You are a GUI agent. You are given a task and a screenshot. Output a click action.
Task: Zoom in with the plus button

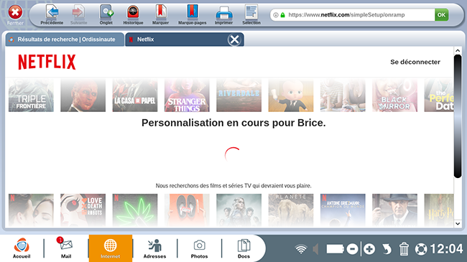tap(369, 249)
